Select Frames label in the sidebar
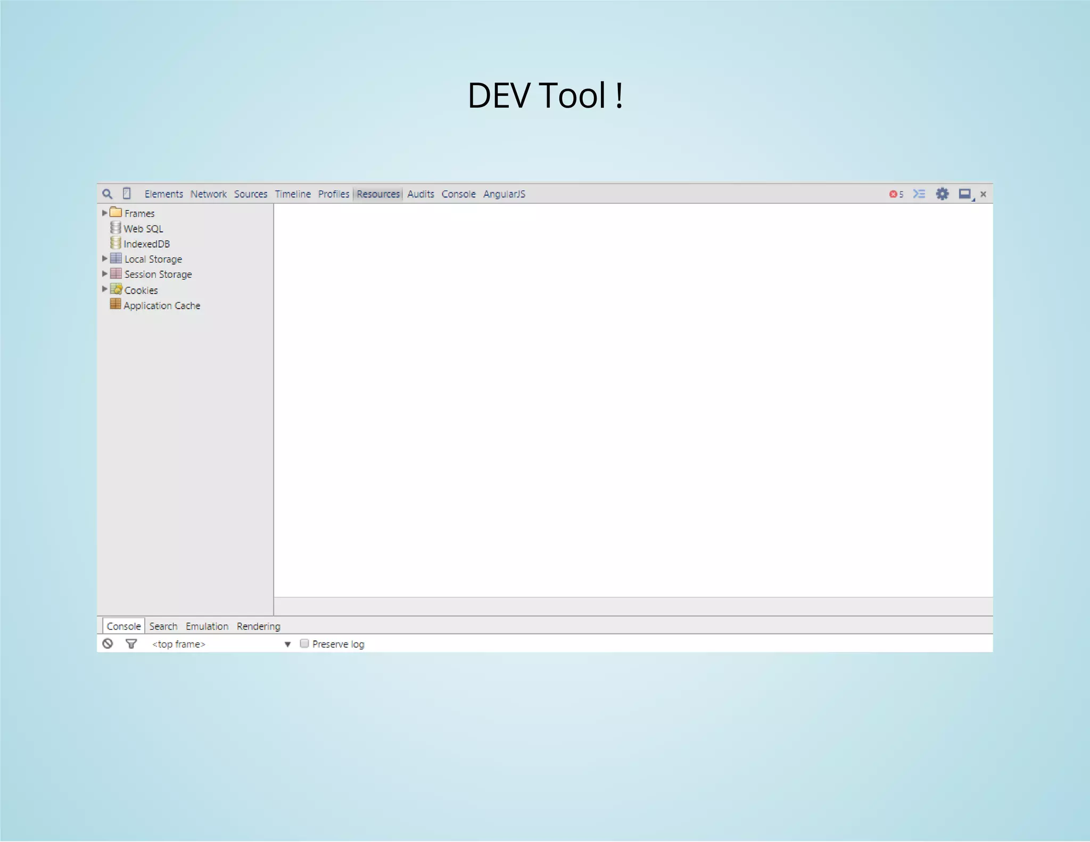 point(139,213)
